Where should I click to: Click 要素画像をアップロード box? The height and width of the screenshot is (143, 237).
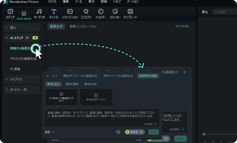96,97
